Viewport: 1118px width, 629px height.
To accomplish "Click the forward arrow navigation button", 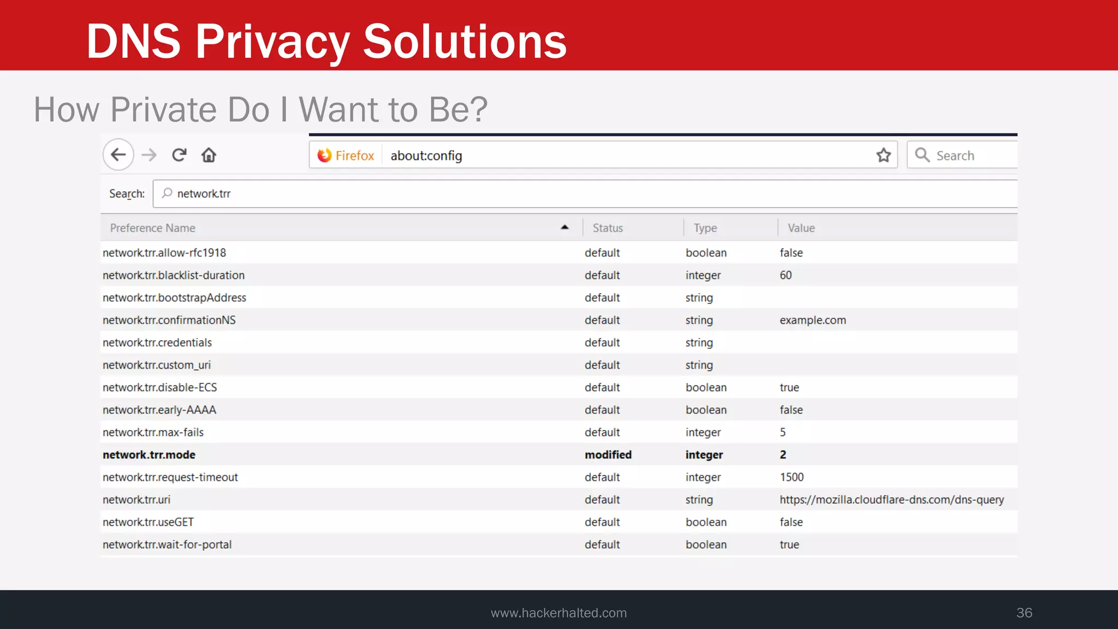I will [149, 155].
